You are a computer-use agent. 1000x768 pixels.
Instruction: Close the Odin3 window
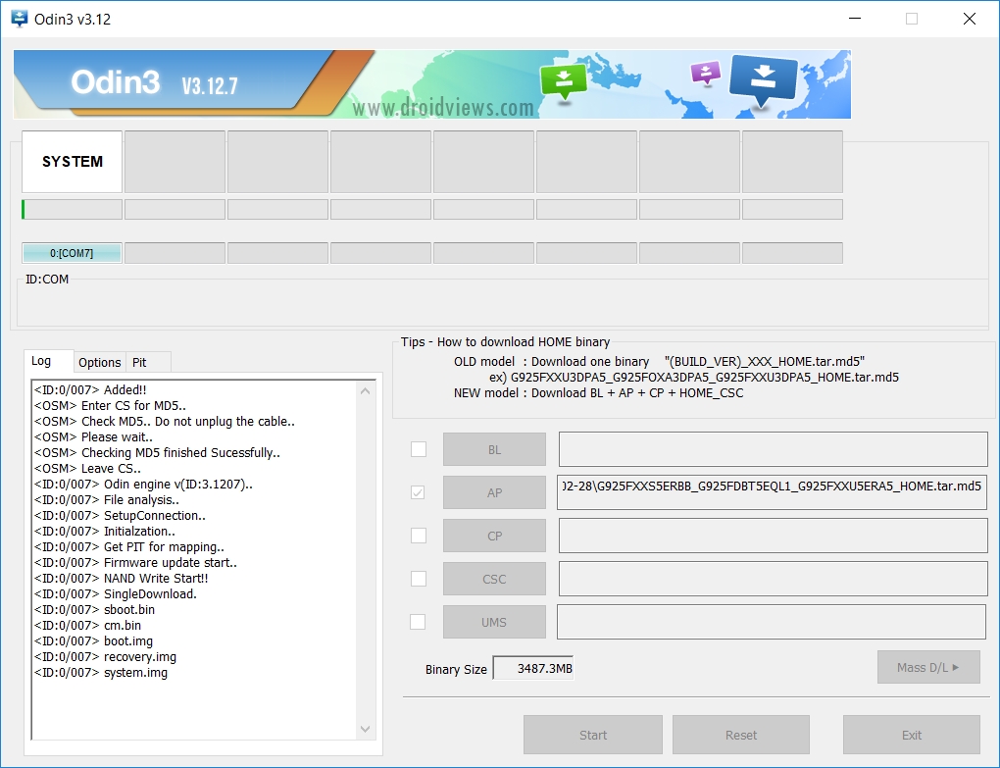click(970, 19)
